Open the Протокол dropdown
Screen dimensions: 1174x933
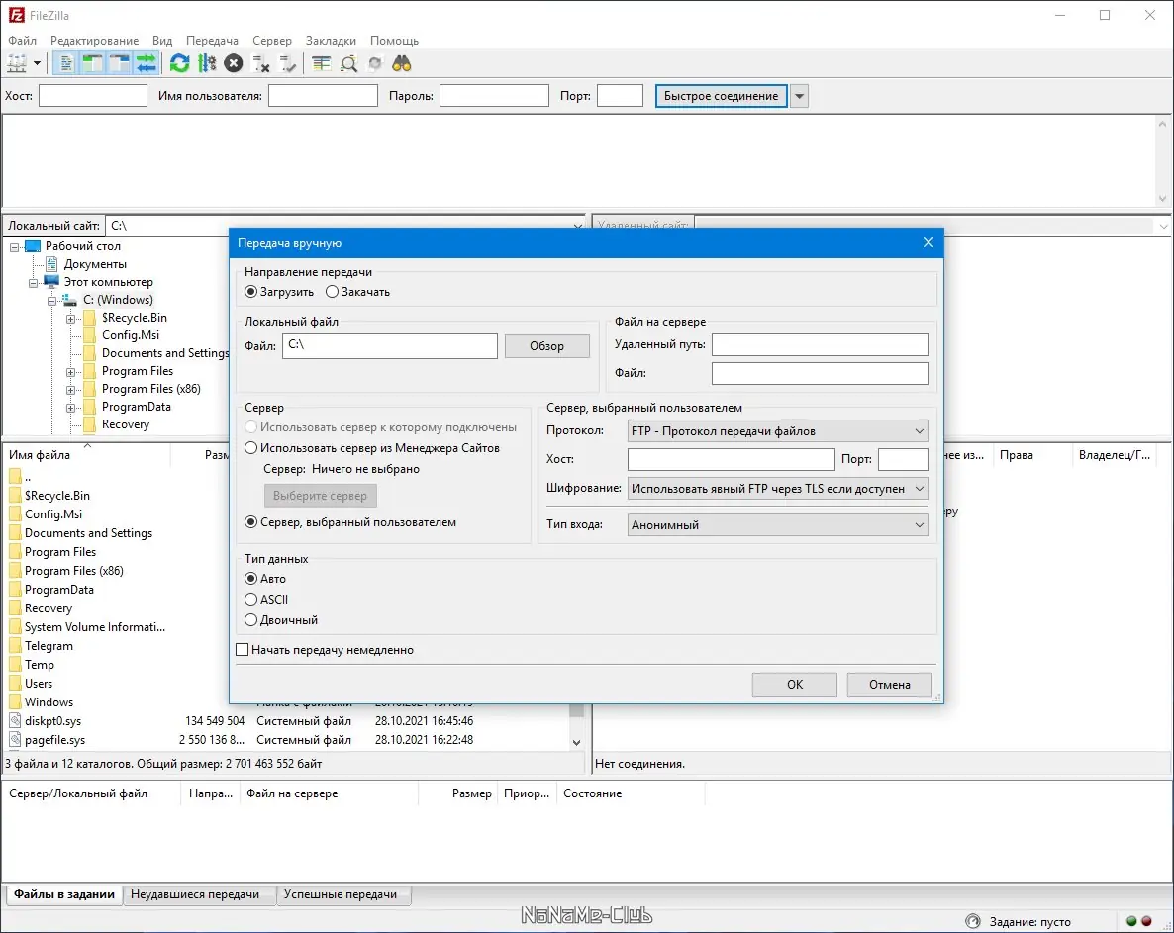point(777,431)
